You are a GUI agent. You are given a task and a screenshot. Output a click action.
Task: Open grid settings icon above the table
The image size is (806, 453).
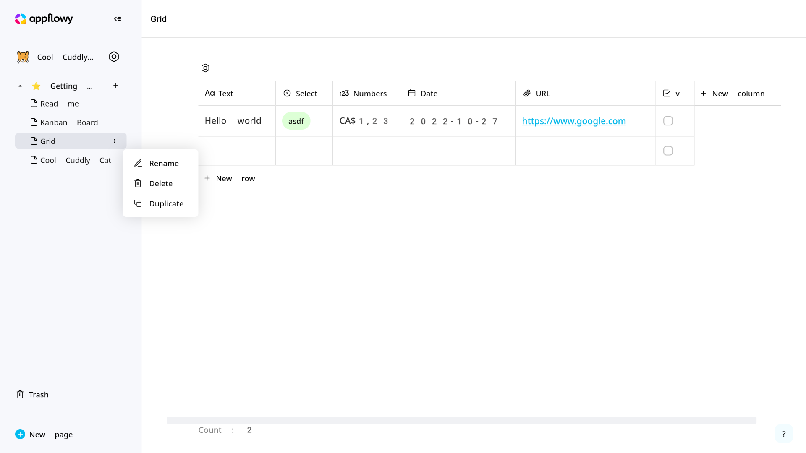pyautogui.click(x=205, y=68)
